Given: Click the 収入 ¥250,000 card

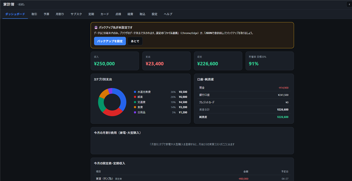Looking at the screenshot, I should pos(115,61).
